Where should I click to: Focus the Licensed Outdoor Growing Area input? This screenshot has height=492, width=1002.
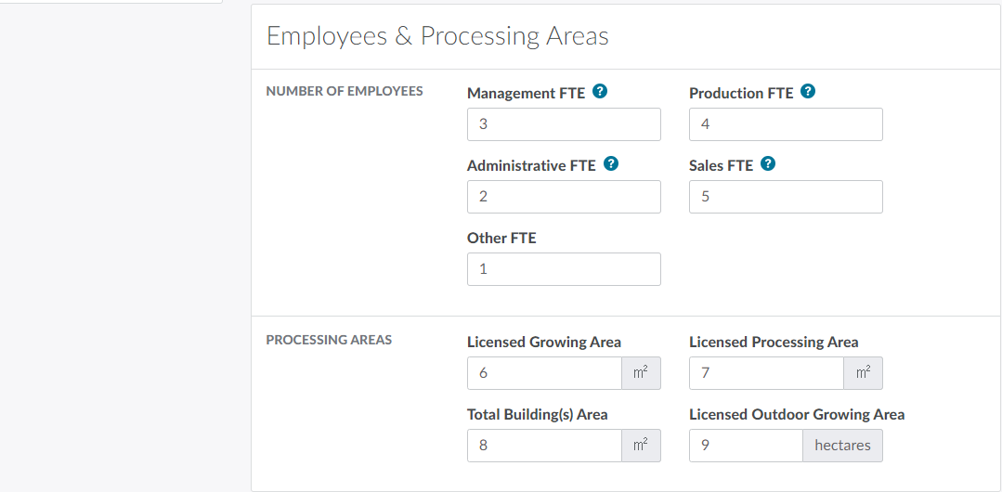(x=746, y=446)
